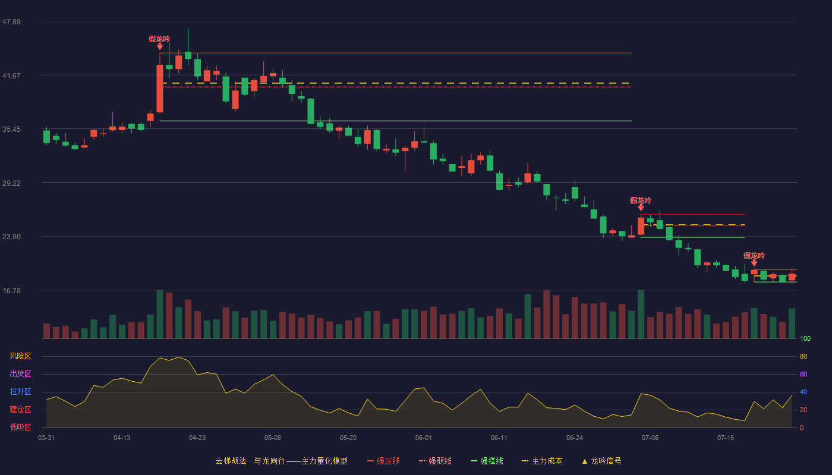Click the 低吸区 zone label
Screen dimensions: 832x475
point(20,427)
